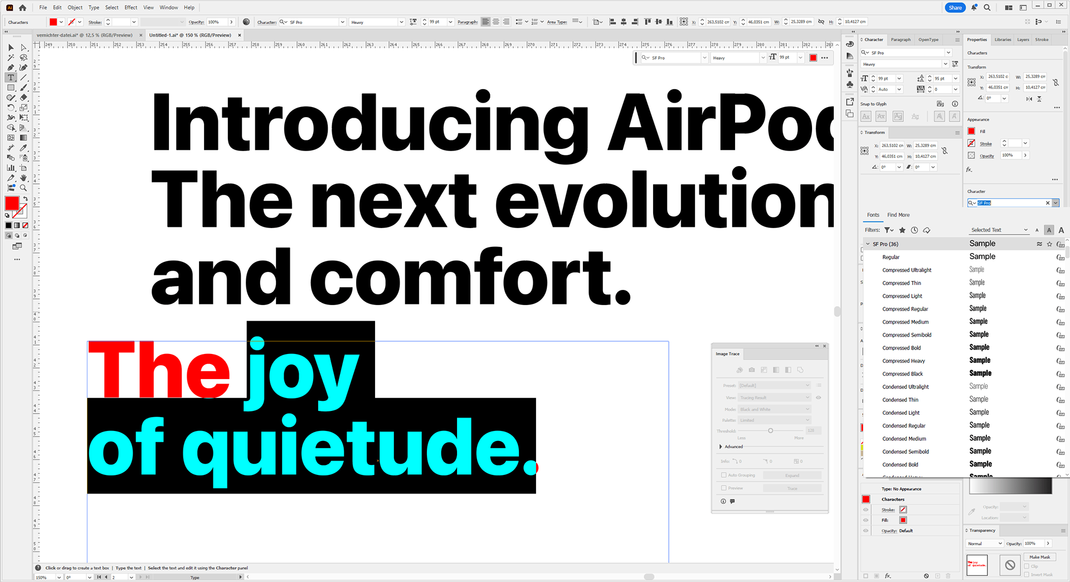
Task: Toggle visibility of the Stroke appearance row
Action: click(865, 510)
